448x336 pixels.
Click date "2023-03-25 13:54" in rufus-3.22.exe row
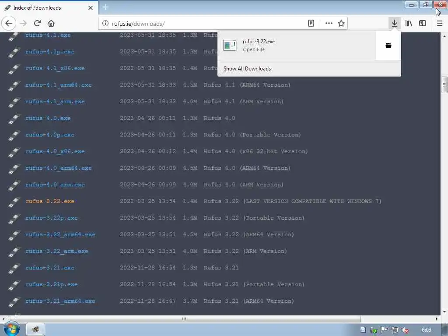[148, 201]
